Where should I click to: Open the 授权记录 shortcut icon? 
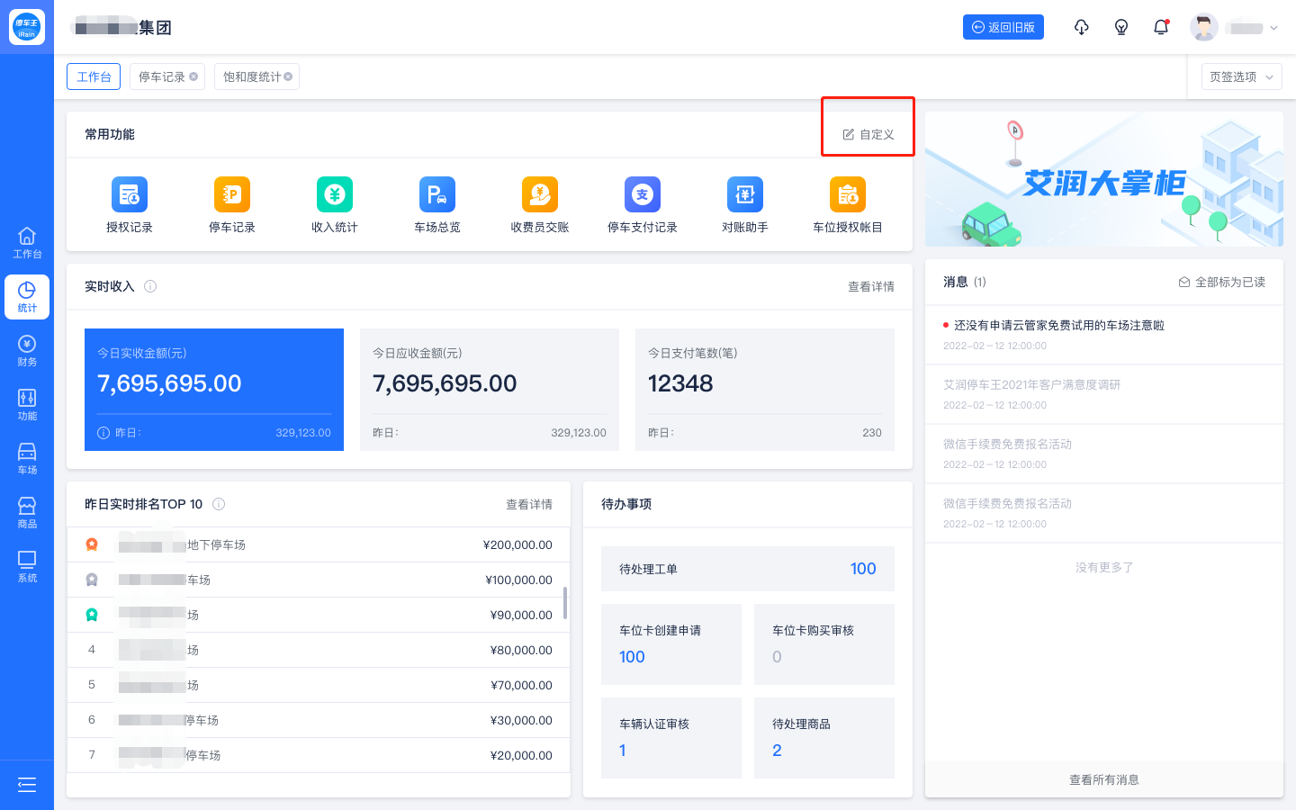click(130, 194)
